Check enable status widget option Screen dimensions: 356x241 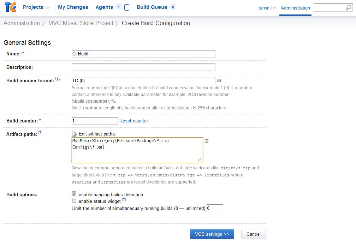click(74, 200)
